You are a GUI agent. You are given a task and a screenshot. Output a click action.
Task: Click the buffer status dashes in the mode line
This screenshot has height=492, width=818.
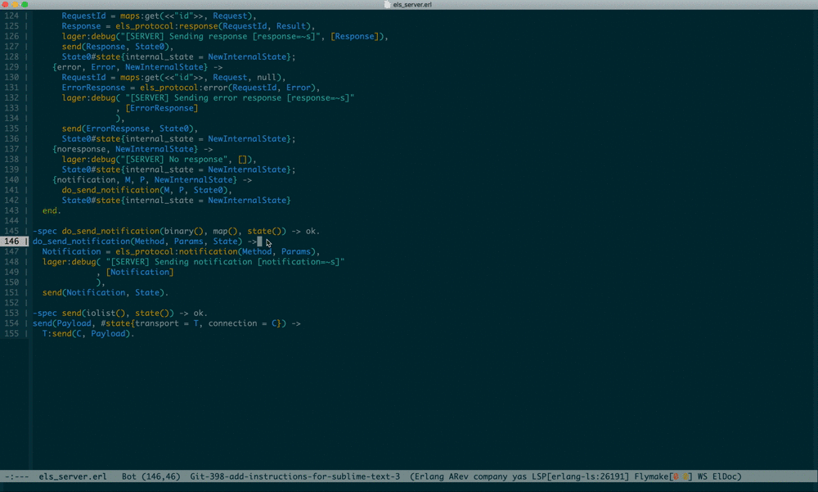(x=16, y=476)
